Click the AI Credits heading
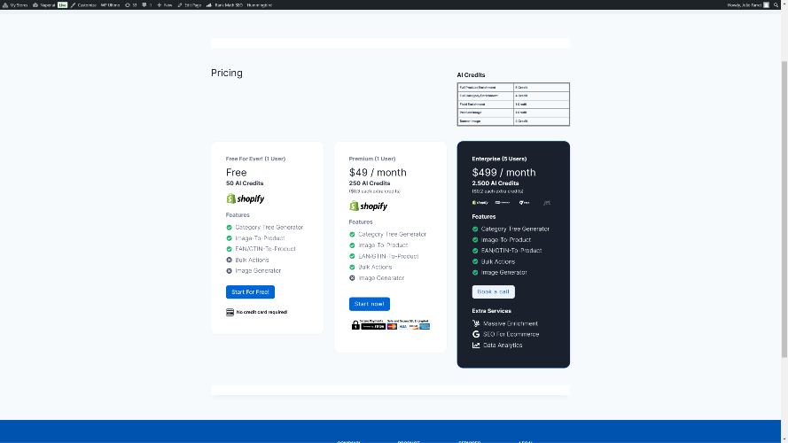788x443 pixels. coord(471,74)
